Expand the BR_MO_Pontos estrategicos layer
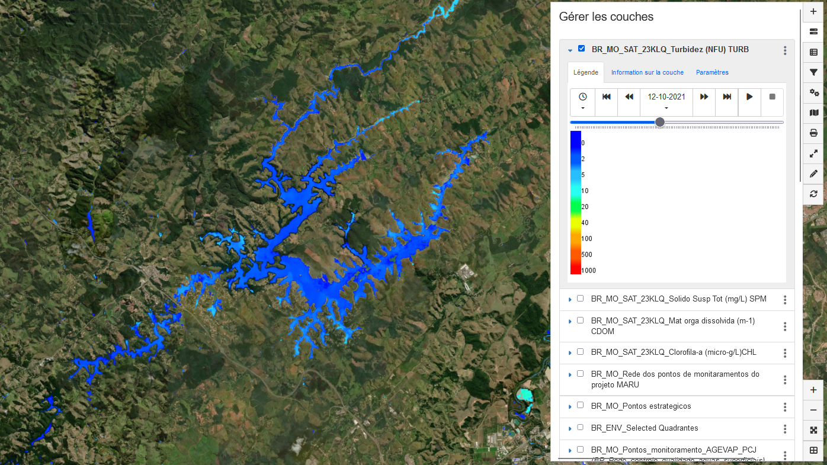827x465 pixels. (570, 406)
